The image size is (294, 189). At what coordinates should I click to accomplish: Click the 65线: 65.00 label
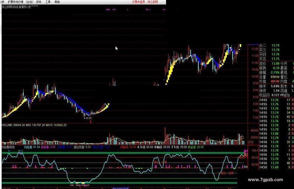coord(145,147)
